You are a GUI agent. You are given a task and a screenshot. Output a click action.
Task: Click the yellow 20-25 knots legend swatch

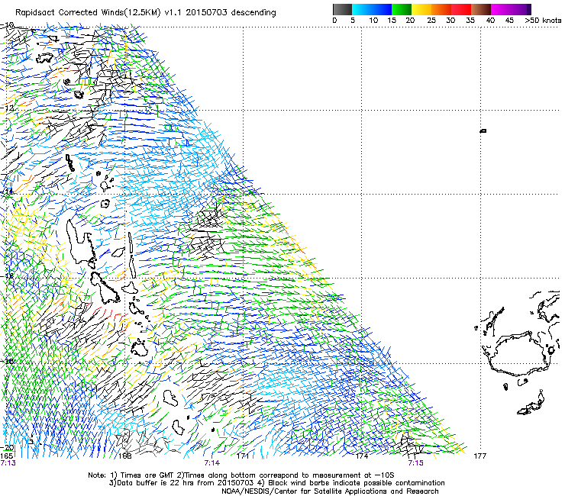tap(421, 9)
